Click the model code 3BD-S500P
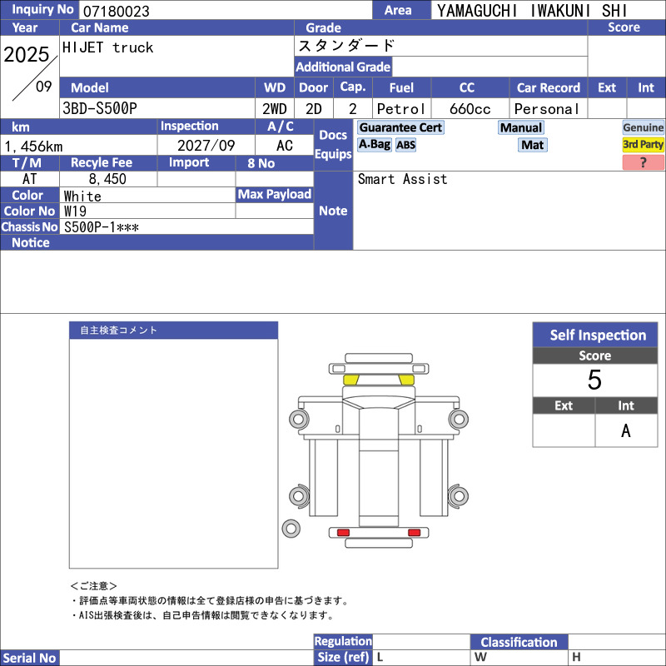 pyautogui.click(x=100, y=108)
